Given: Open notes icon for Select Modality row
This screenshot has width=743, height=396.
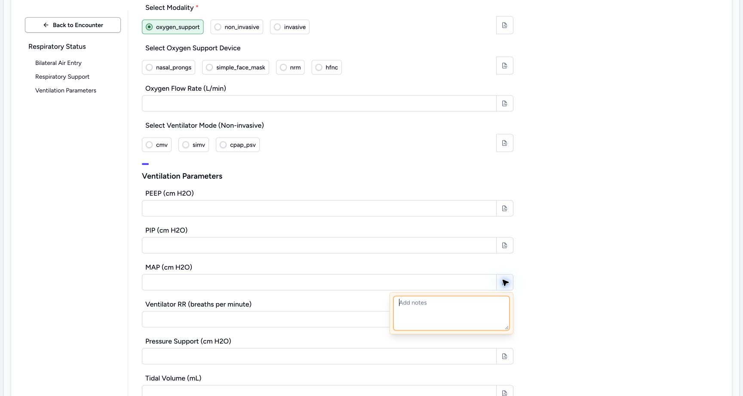Looking at the screenshot, I should [504, 25].
